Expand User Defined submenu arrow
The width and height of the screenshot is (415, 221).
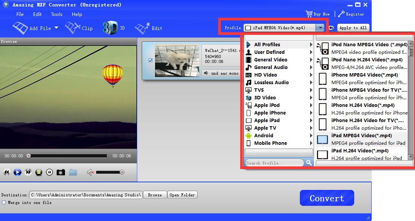click(311, 52)
